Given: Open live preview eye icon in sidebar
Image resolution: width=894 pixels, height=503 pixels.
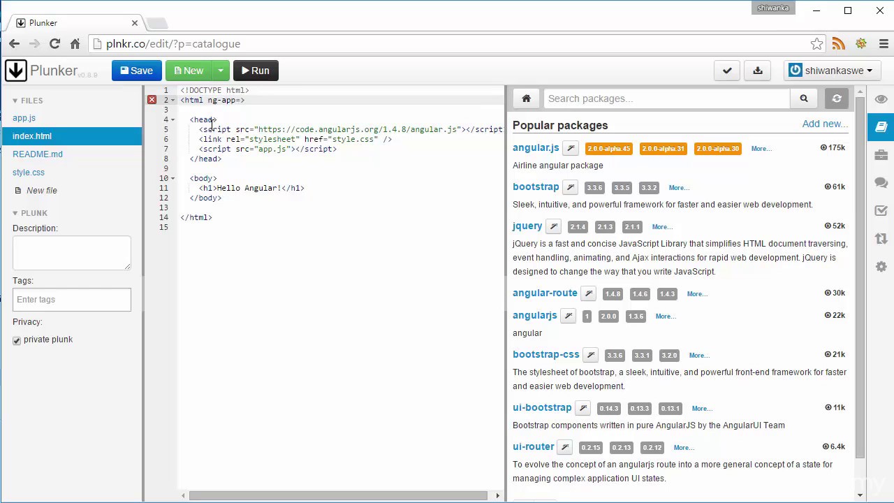Looking at the screenshot, I should pos(881,99).
